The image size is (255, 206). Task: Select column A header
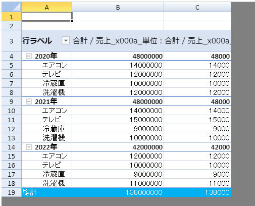coord(47,7)
